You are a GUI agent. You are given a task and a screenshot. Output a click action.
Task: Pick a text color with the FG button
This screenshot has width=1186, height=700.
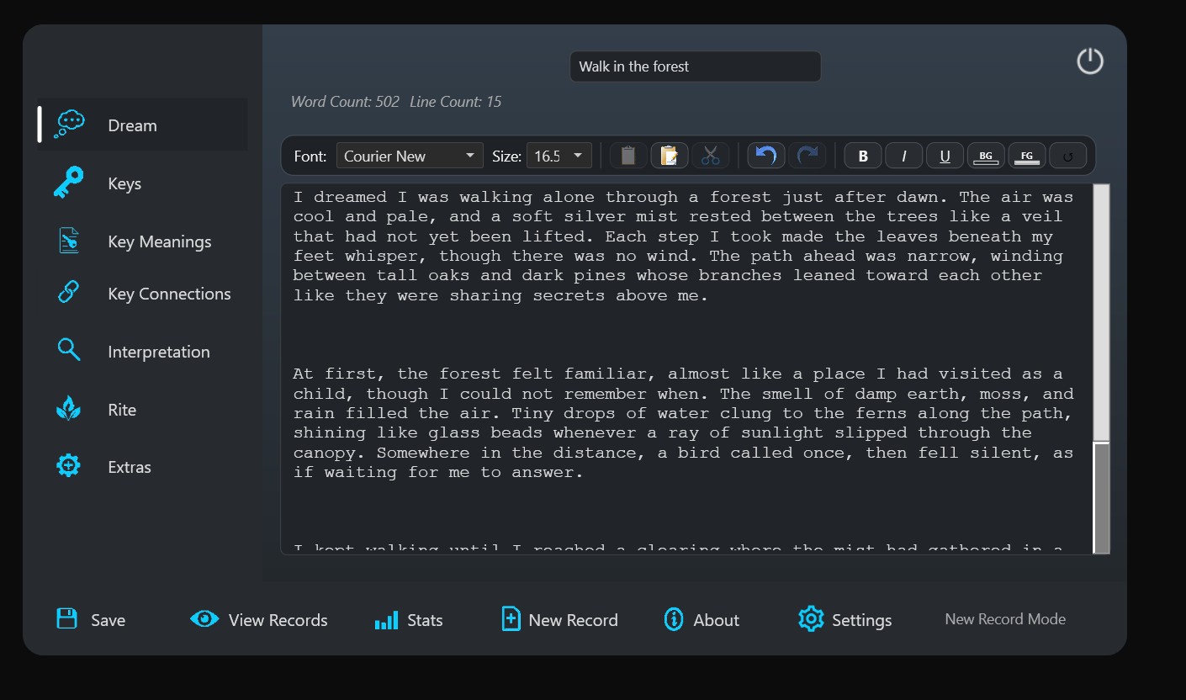point(1027,156)
